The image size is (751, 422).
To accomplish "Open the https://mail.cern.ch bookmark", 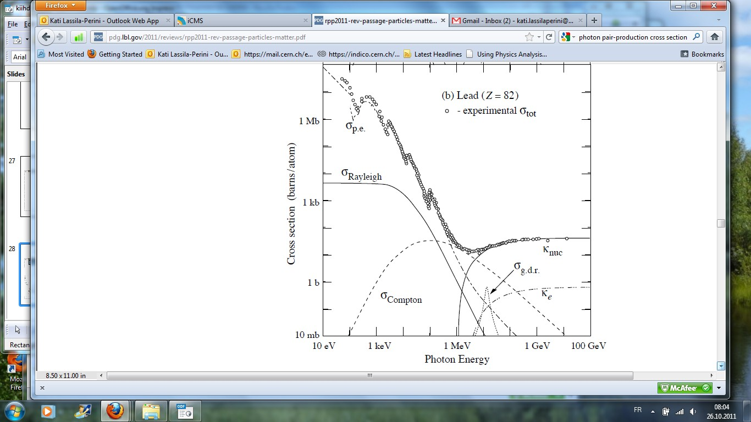I will click(x=273, y=54).
